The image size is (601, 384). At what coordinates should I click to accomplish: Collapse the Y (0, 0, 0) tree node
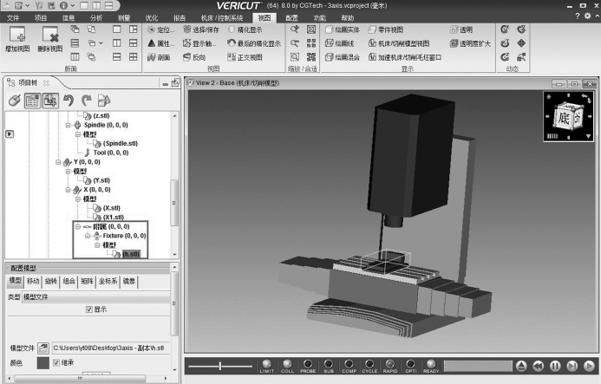[x=56, y=162]
